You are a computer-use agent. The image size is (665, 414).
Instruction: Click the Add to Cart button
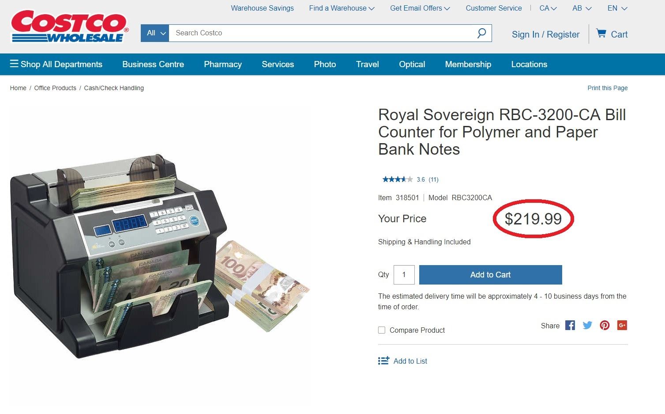pyautogui.click(x=490, y=275)
